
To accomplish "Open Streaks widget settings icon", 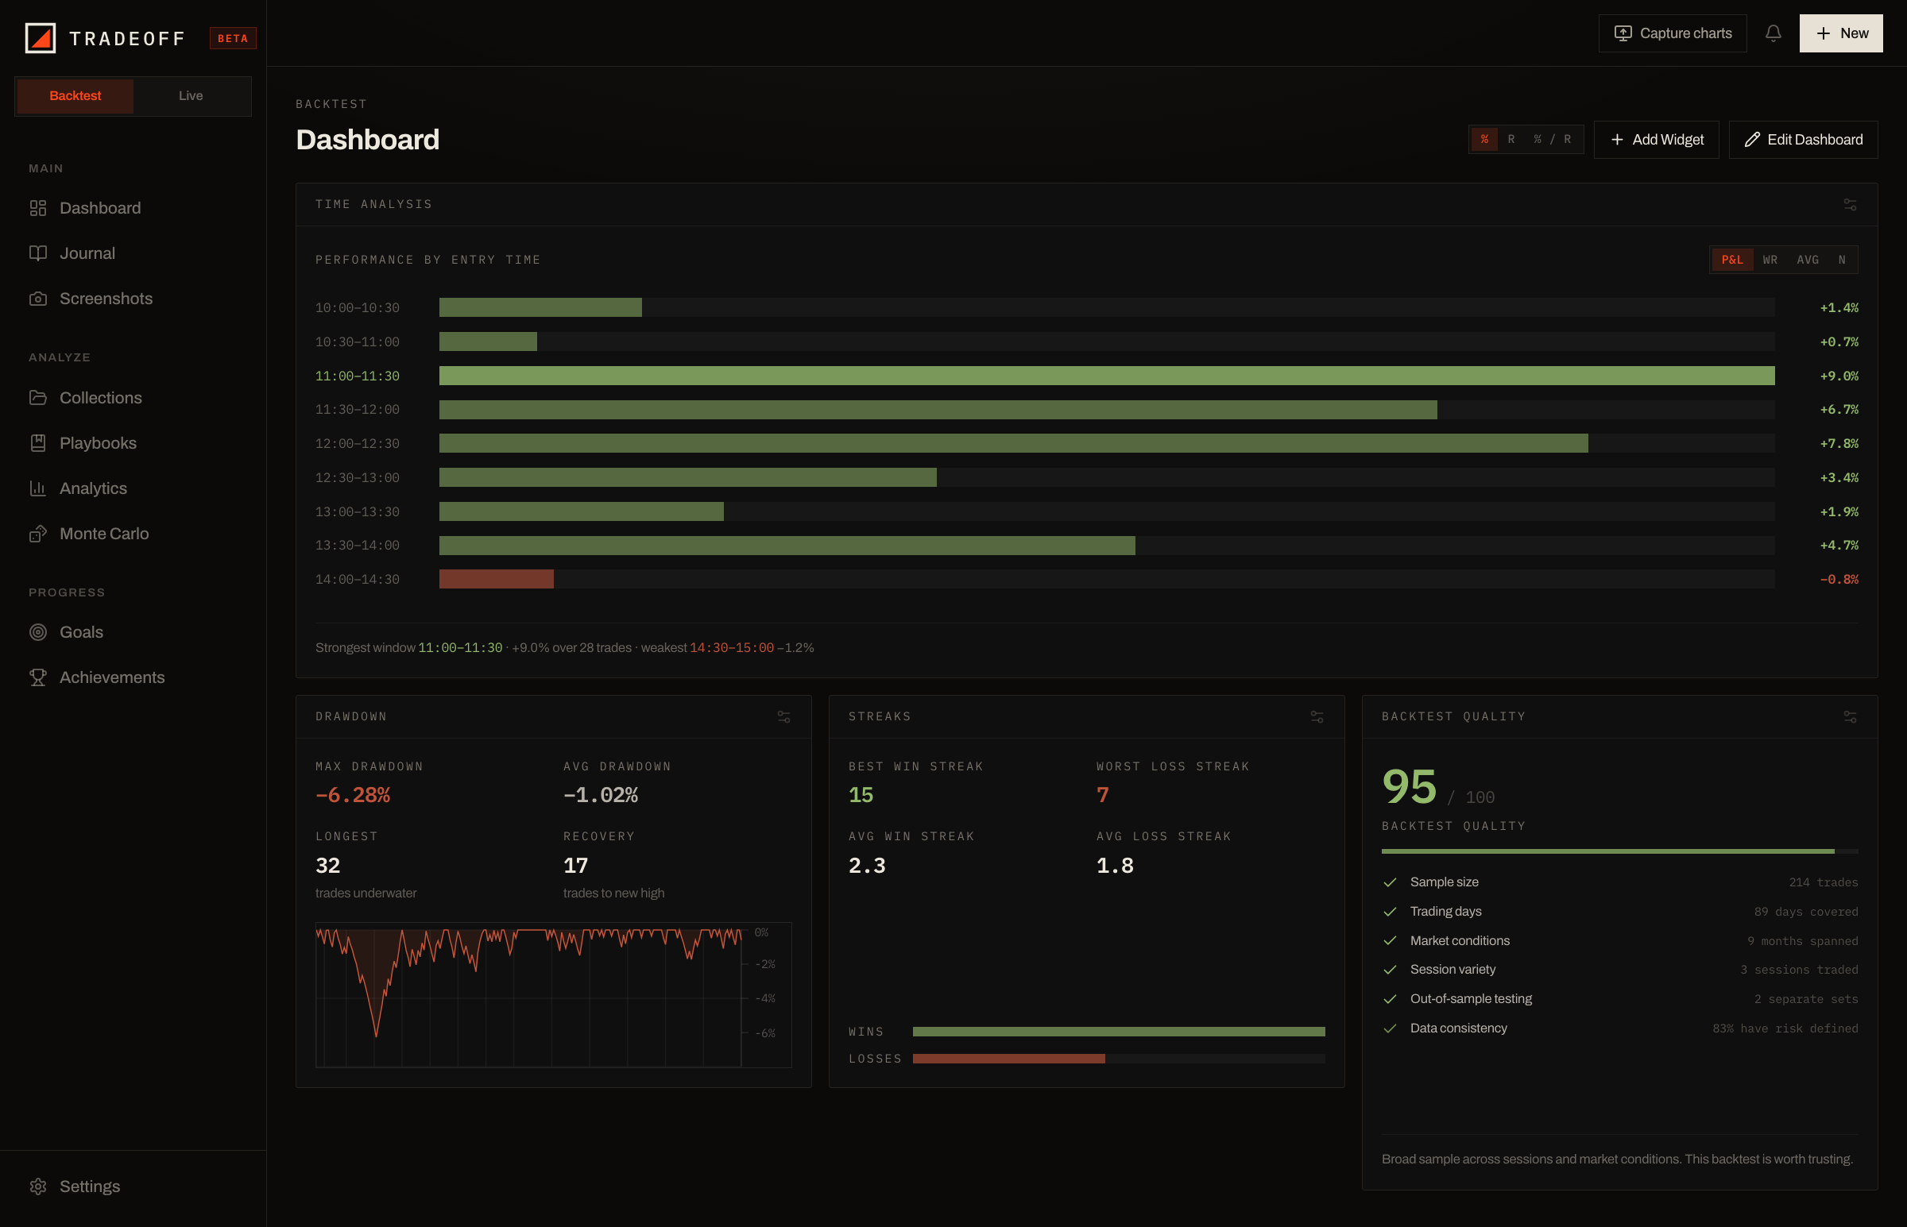I will point(1317,717).
